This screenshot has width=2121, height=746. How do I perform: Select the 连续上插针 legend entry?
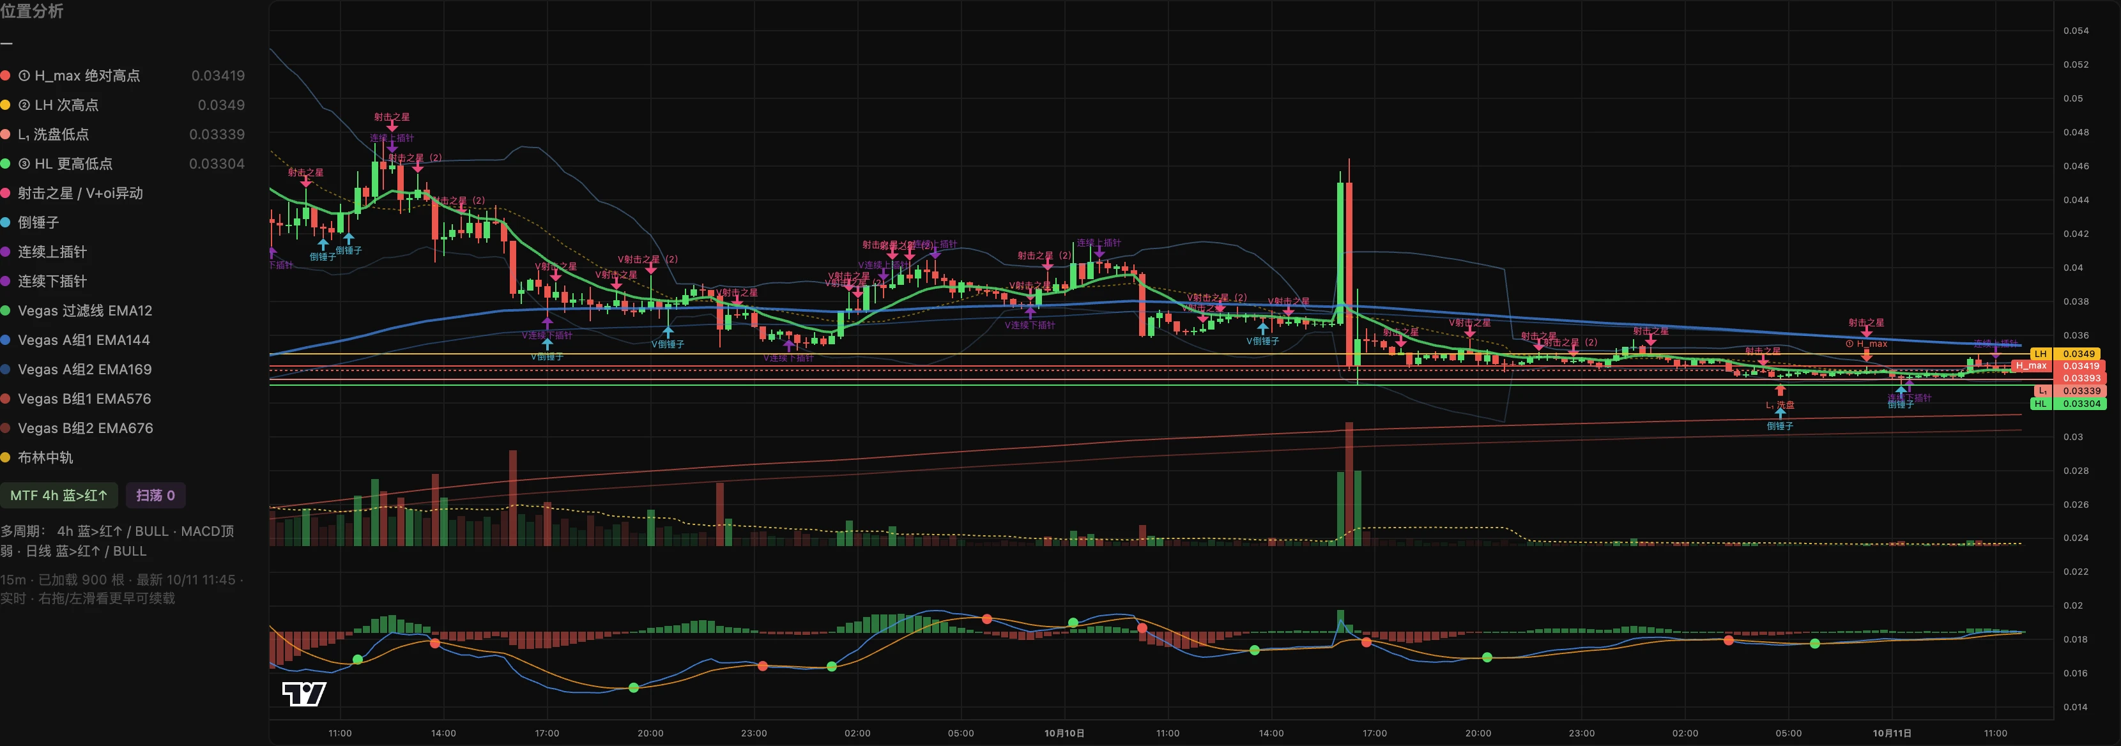pyautogui.click(x=45, y=252)
